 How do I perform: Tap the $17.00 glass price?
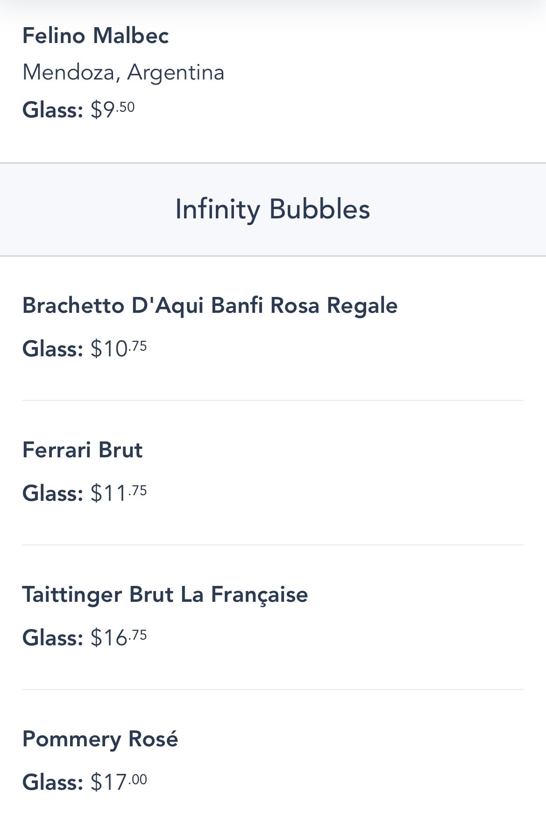(119, 782)
